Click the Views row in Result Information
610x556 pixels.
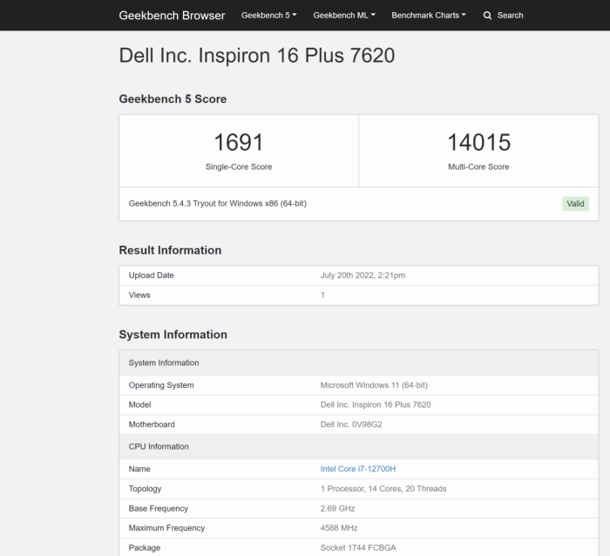click(139, 295)
